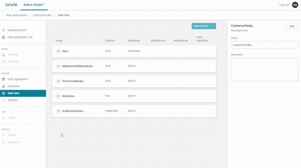301x168 pixels.
Task: Expand the New Rule Set dropdown arrow
Action: pyautogui.click(x=212, y=26)
